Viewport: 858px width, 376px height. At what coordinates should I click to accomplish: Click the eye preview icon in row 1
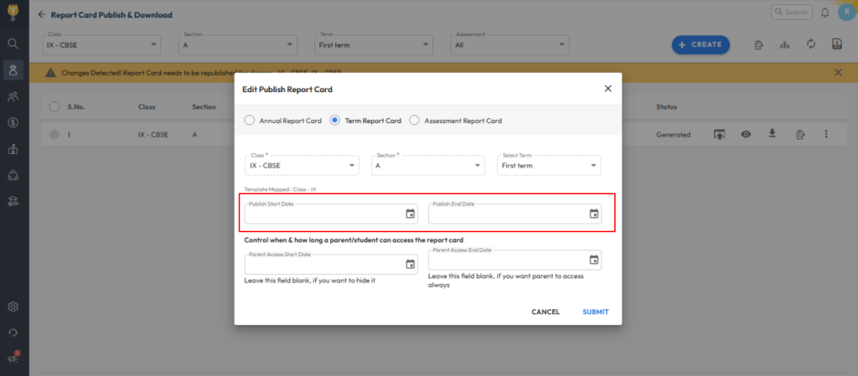point(746,134)
